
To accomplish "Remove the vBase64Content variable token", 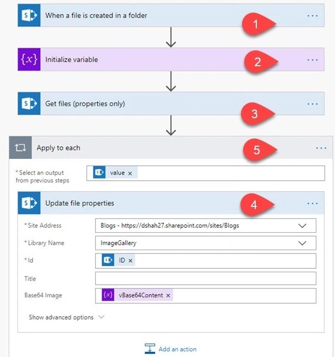I will [x=168, y=296].
